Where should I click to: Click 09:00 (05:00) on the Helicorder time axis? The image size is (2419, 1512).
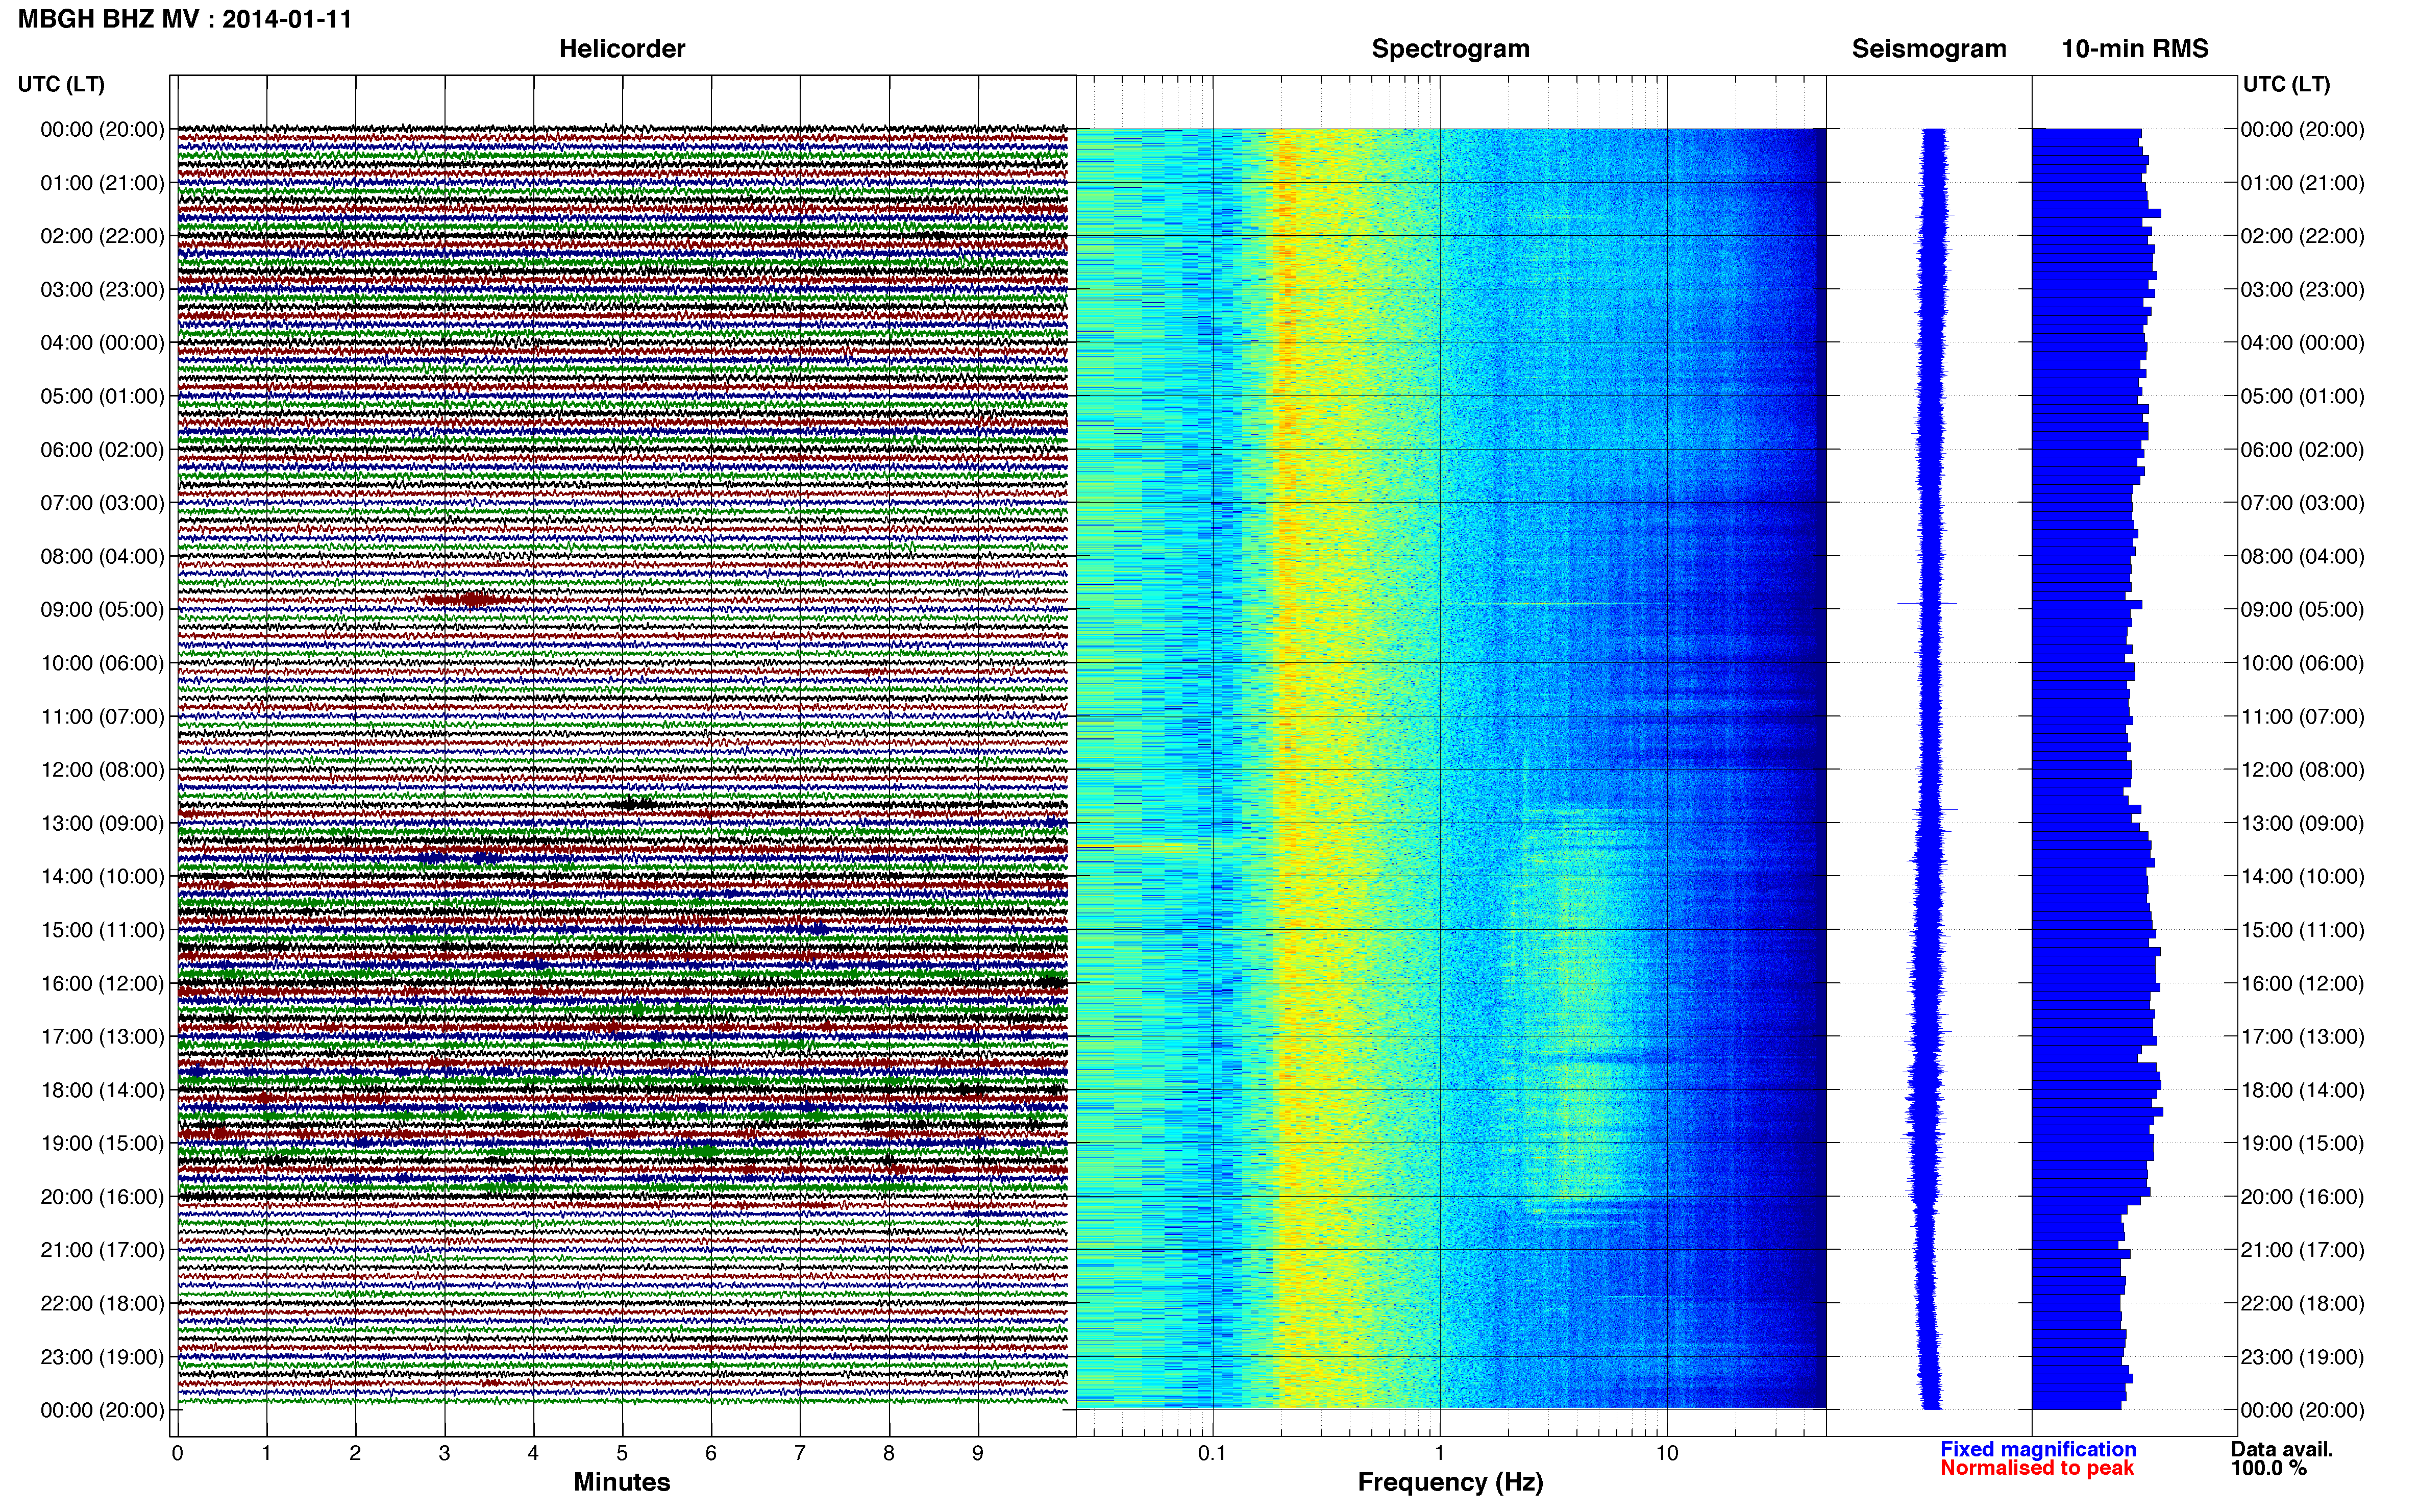tap(102, 610)
